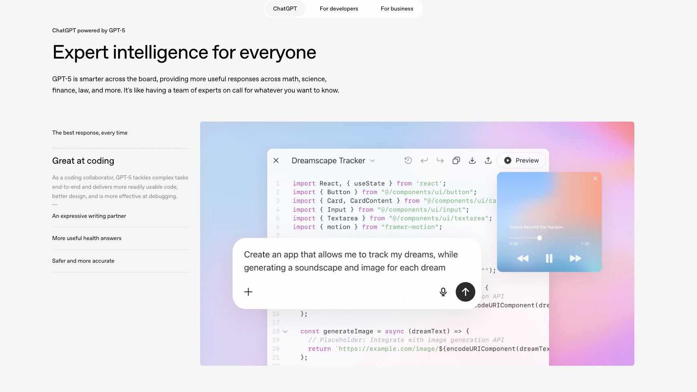This screenshot has height=392, width=697.
Task: Click the audio player progress slider handle
Action: tap(539, 238)
